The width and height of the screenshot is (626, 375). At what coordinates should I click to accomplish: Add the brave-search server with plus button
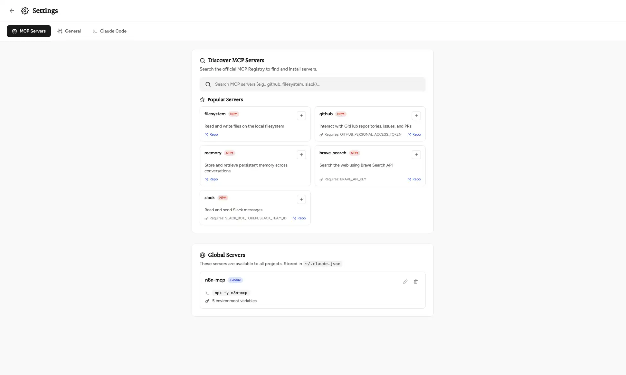pyautogui.click(x=416, y=155)
